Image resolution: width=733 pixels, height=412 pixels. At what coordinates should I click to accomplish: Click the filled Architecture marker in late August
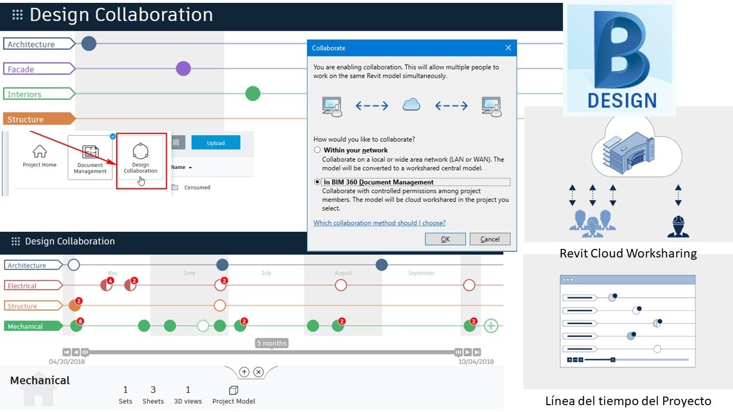381,265
